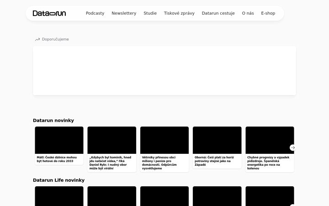This screenshot has height=206, width=329.
Task: Visit the E-shop link
Action: coord(268,13)
